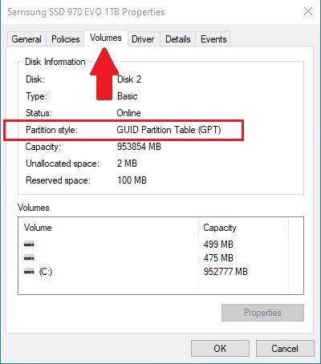Switch to the Driver tab
Screen dimensions: 321x364
143,39
